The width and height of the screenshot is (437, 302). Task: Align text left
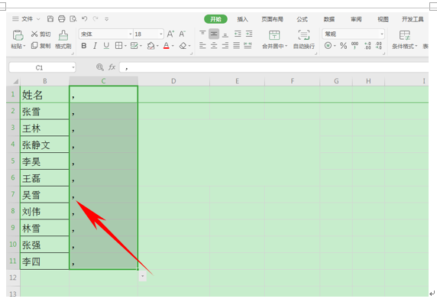202,45
